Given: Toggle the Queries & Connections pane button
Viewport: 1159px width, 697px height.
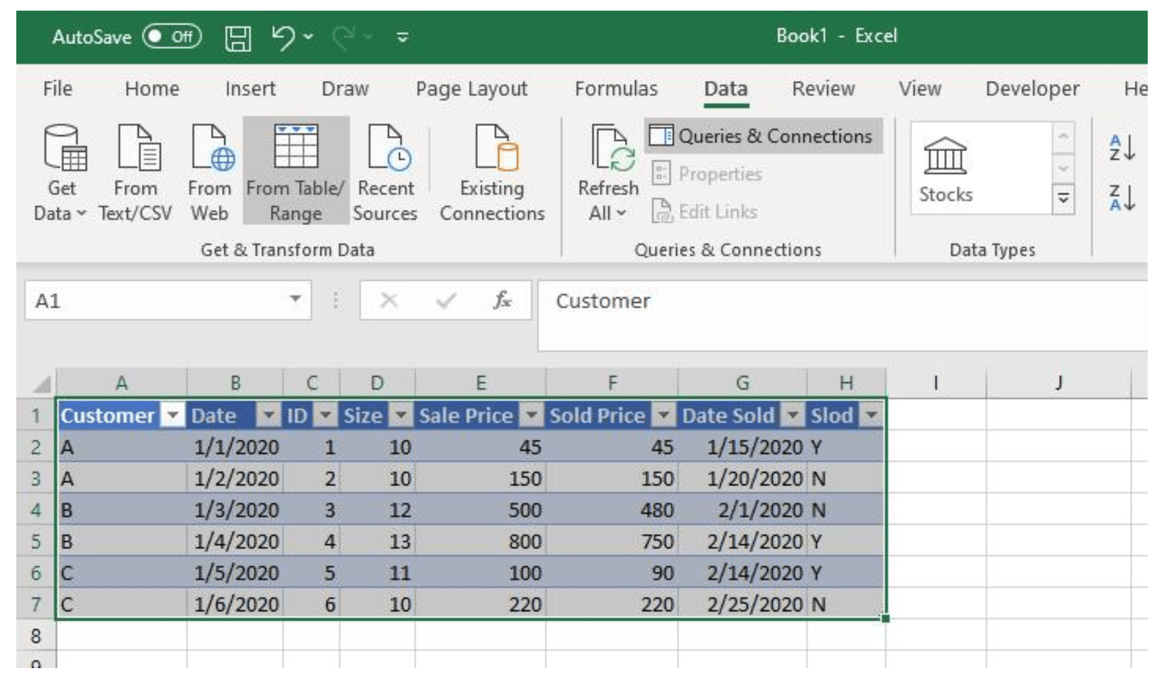Looking at the screenshot, I should coord(763,136).
